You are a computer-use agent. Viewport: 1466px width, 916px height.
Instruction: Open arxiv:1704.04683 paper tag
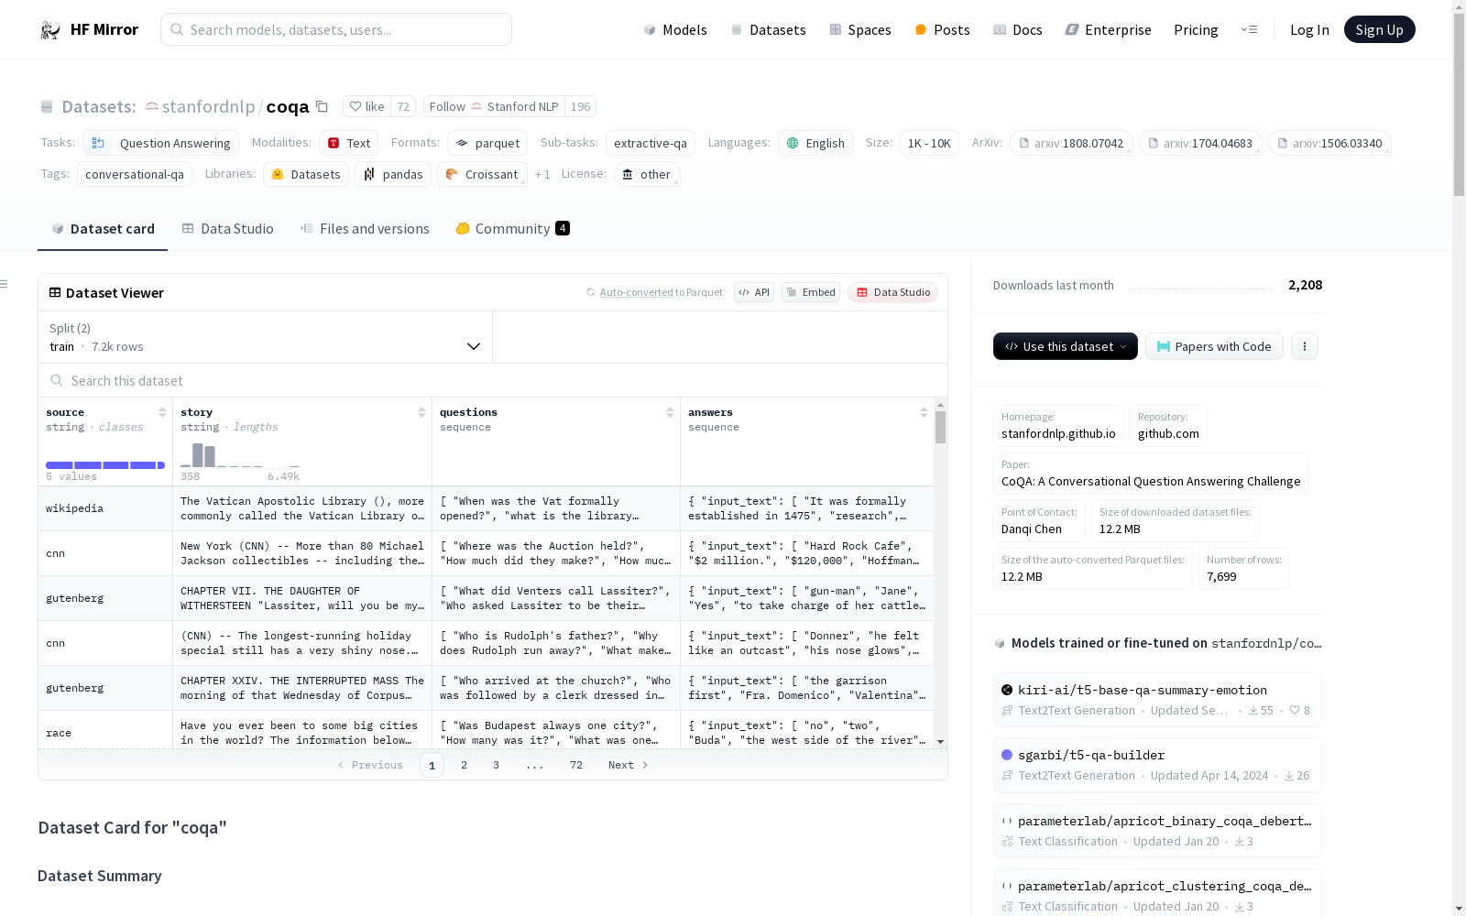(1200, 143)
